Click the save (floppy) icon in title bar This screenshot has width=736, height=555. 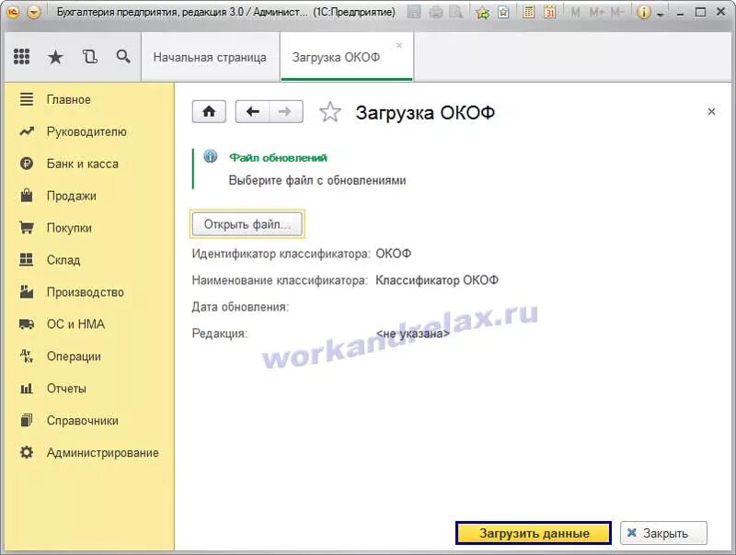(413, 12)
